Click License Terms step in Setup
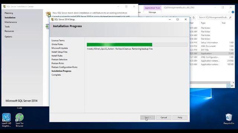Screen dimensions: 238x133 coord(58,41)
